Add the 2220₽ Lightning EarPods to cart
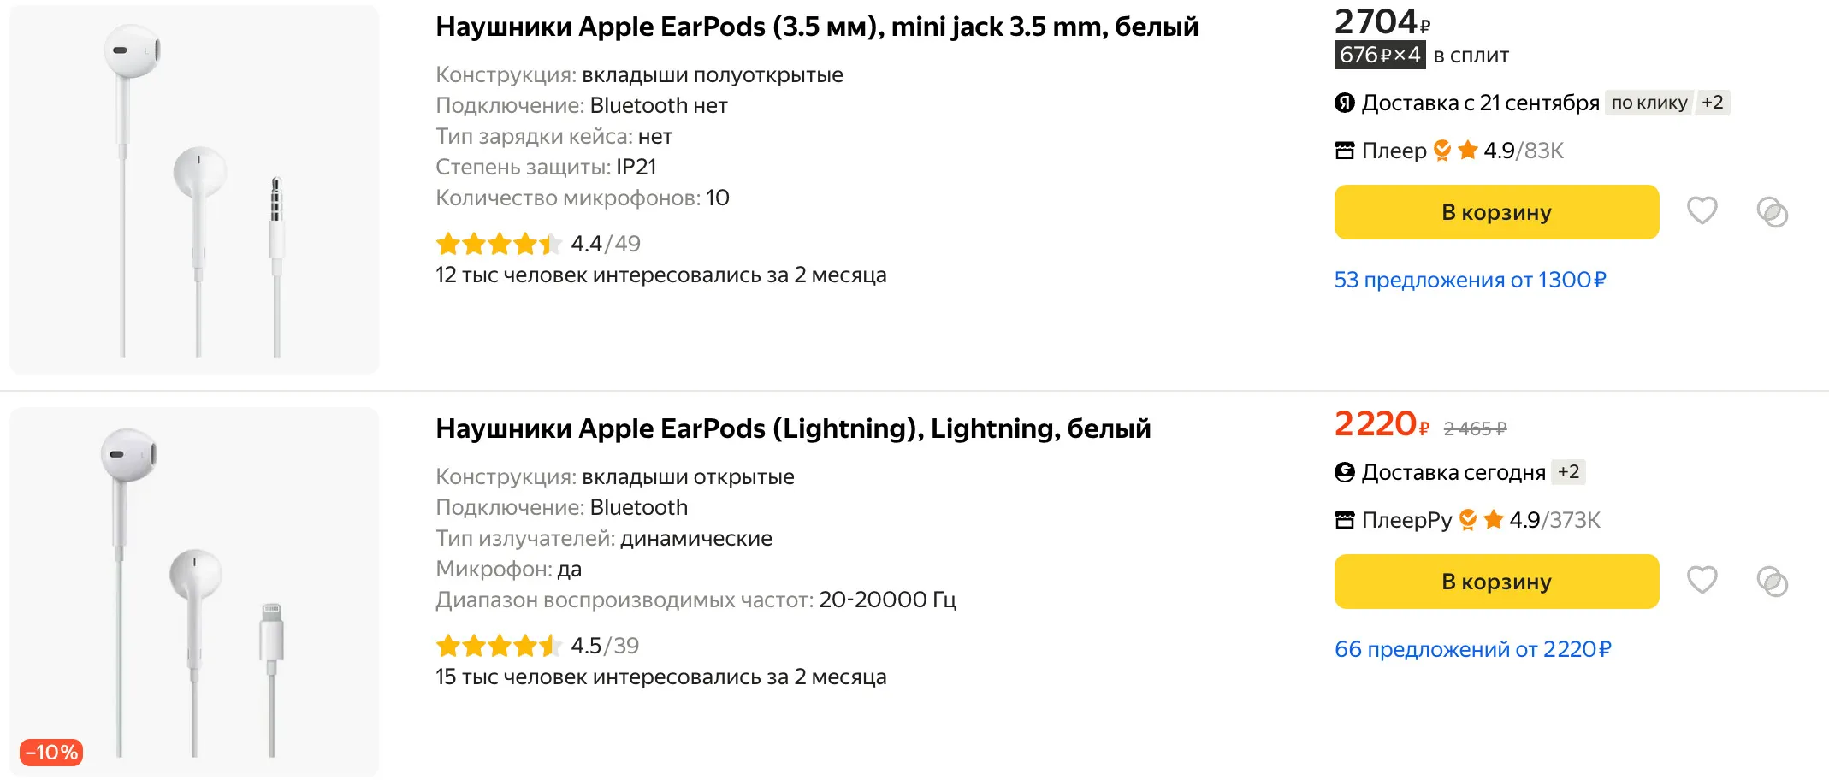This screenshot has height=780, width=1829. tap(1496, 582)
